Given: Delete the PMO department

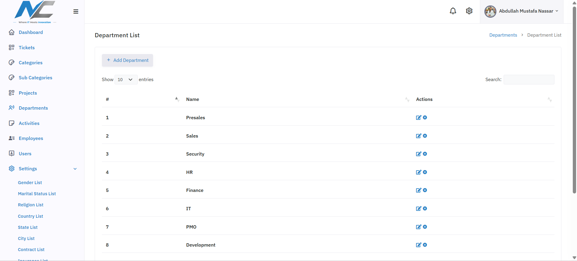Looking at the screenshot, I should [x=425, y=227].
